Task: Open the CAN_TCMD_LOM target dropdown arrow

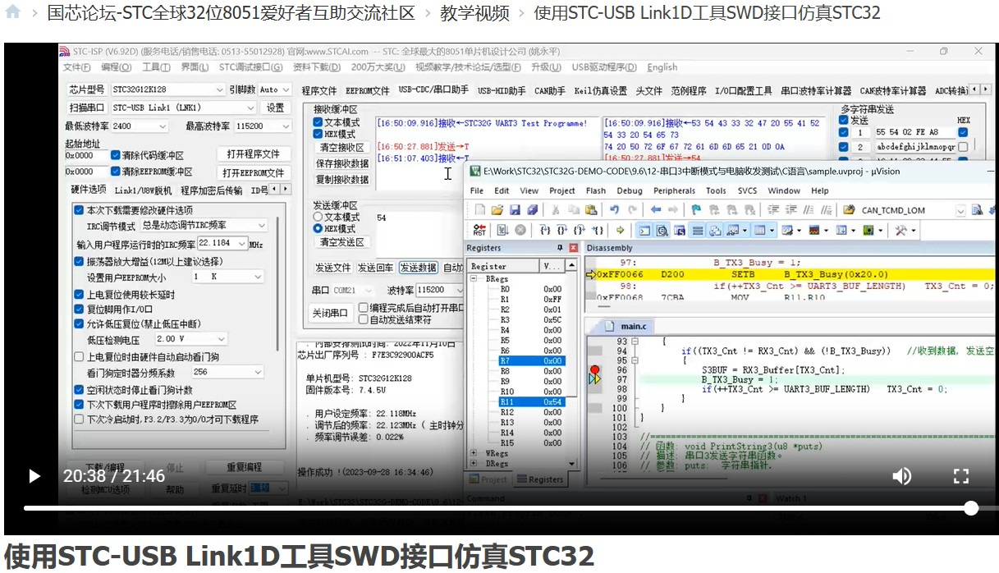Action: (x=960, y=210)
